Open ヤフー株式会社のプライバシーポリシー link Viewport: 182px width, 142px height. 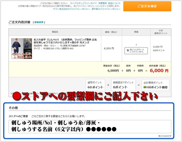click(71, 9)
